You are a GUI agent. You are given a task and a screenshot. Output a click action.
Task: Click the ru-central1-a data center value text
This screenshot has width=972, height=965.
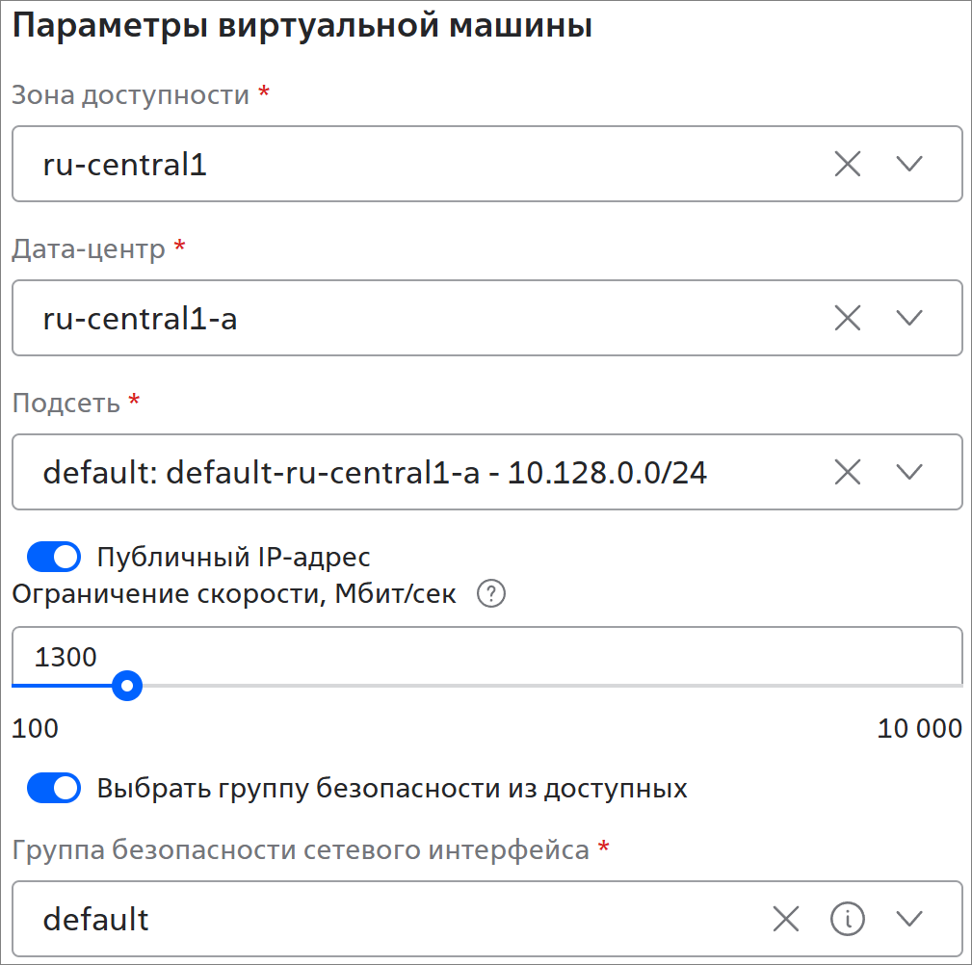tap(141, 319)
